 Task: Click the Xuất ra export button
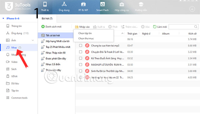tap(99, 27)
